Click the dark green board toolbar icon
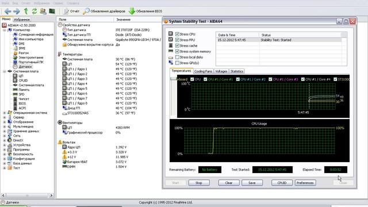 point(52,11)
